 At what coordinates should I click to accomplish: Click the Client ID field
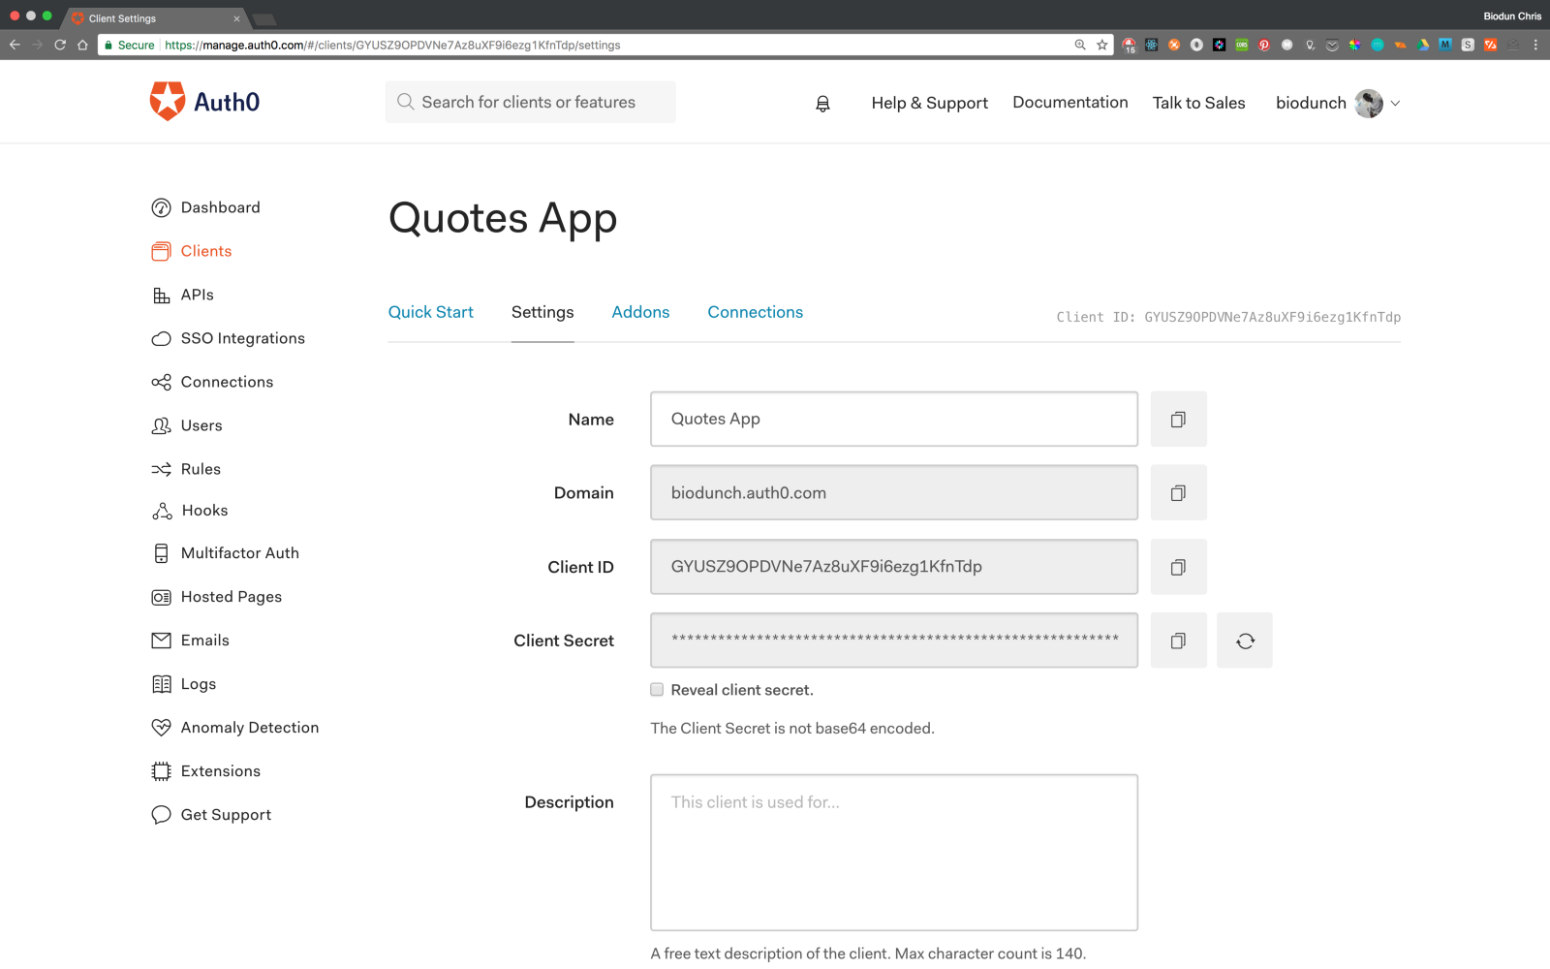tap(894, 567)
